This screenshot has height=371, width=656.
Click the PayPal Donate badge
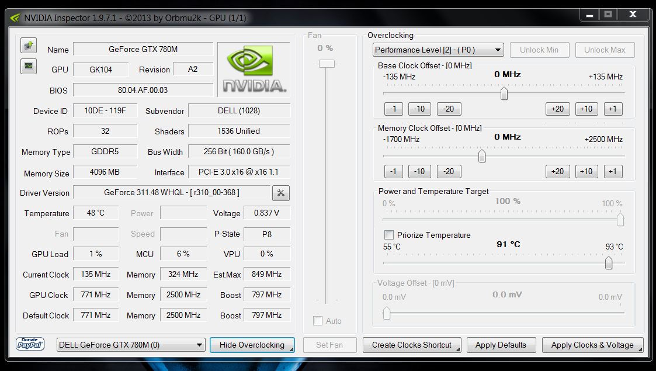tap(30, 344)
